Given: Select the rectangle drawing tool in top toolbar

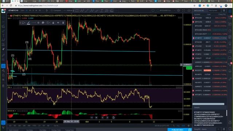Looking at the screenshot, I should pyautogui.click(x=77, y=11).
